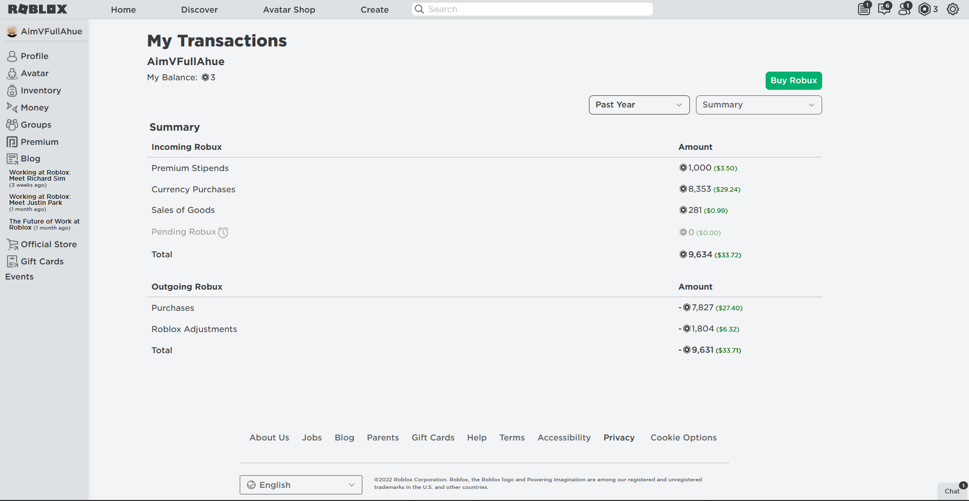Click the Jobs footer link
The height and width of the screenshot is (501, 969).
pyautogui.click(x=312, y=437)
